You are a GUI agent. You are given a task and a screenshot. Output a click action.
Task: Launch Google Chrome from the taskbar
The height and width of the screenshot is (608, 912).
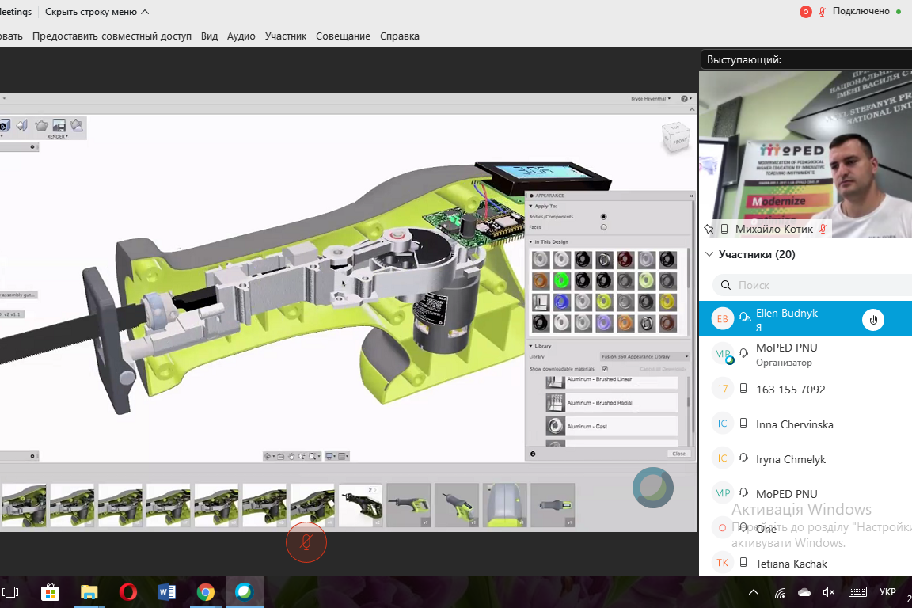point(205,592)
